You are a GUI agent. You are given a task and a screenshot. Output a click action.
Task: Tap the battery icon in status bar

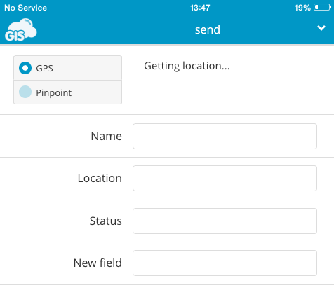(x=323, y=8)
